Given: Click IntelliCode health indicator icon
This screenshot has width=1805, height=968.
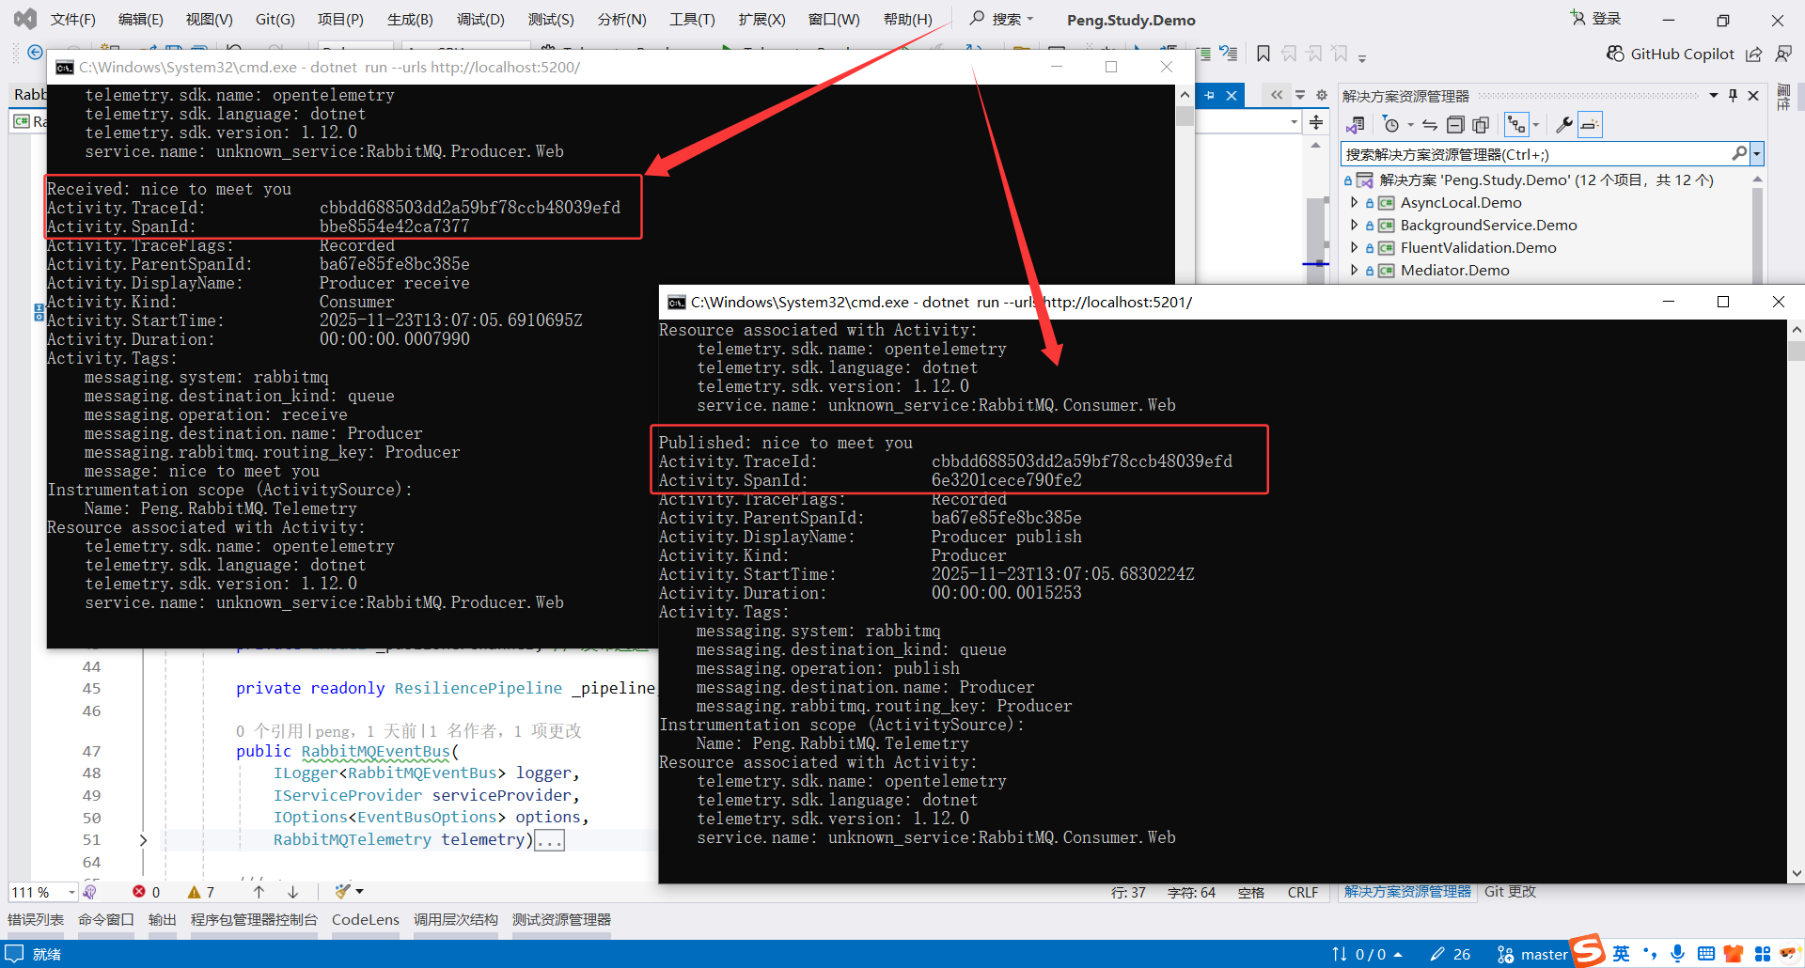Looking at the screenshot, I should [x=90, y=892].
